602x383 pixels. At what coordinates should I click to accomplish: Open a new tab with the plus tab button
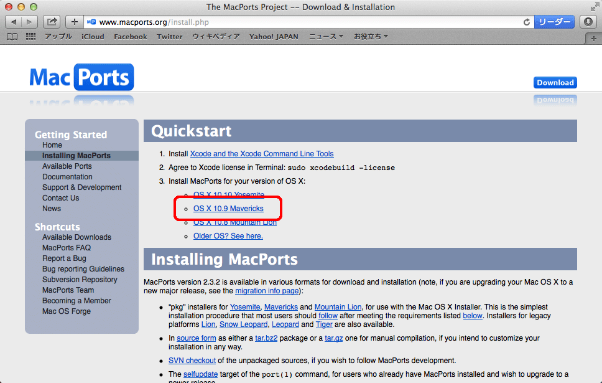click(593, 38)
